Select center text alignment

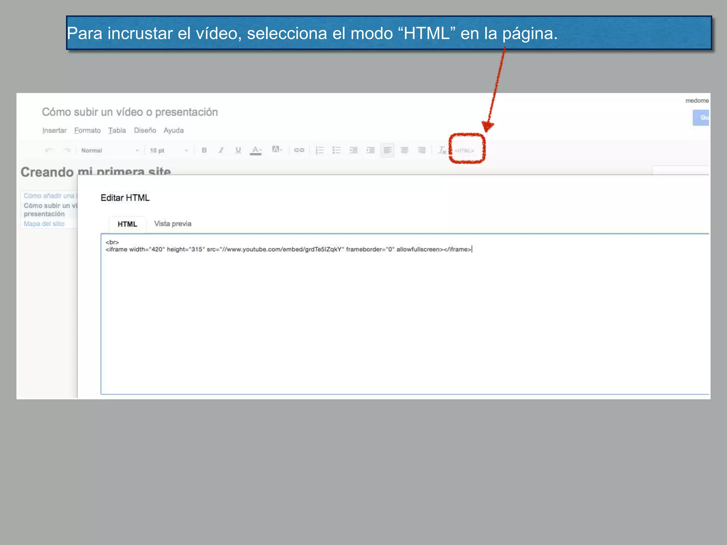click(404, 150)
